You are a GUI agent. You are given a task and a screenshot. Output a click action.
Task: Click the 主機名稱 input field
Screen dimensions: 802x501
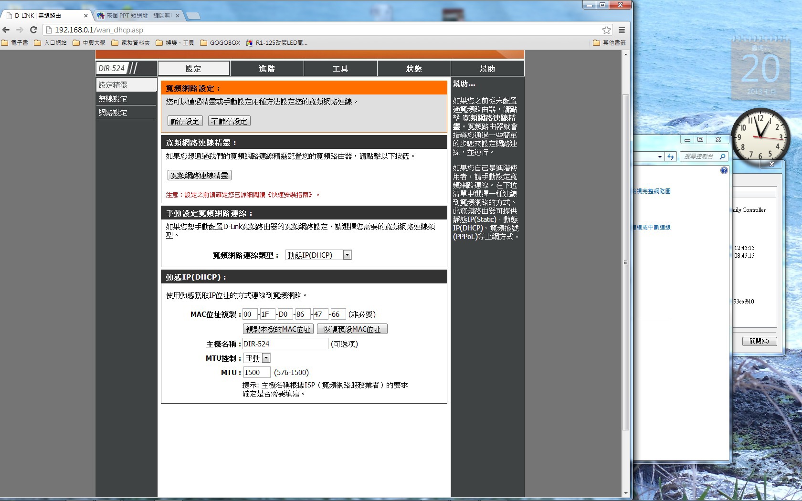point(285,344)
